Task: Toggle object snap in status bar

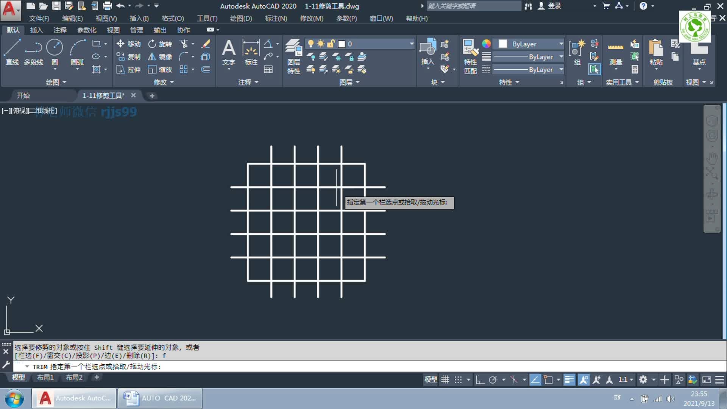Action: [x=548, y=379]
